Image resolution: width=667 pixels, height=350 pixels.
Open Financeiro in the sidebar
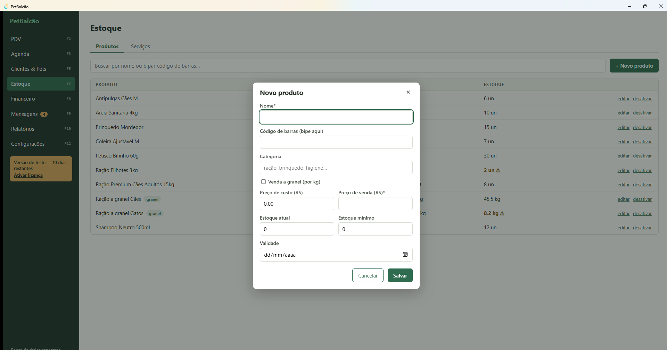pos(41,99)
